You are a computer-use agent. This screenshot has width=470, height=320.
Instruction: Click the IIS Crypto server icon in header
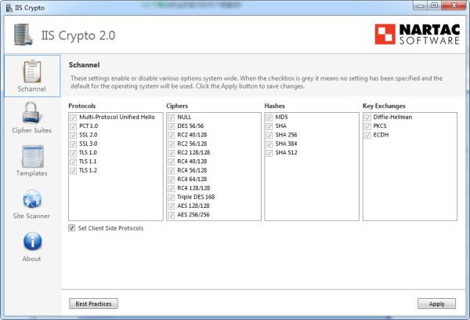[x=23, y=35]
